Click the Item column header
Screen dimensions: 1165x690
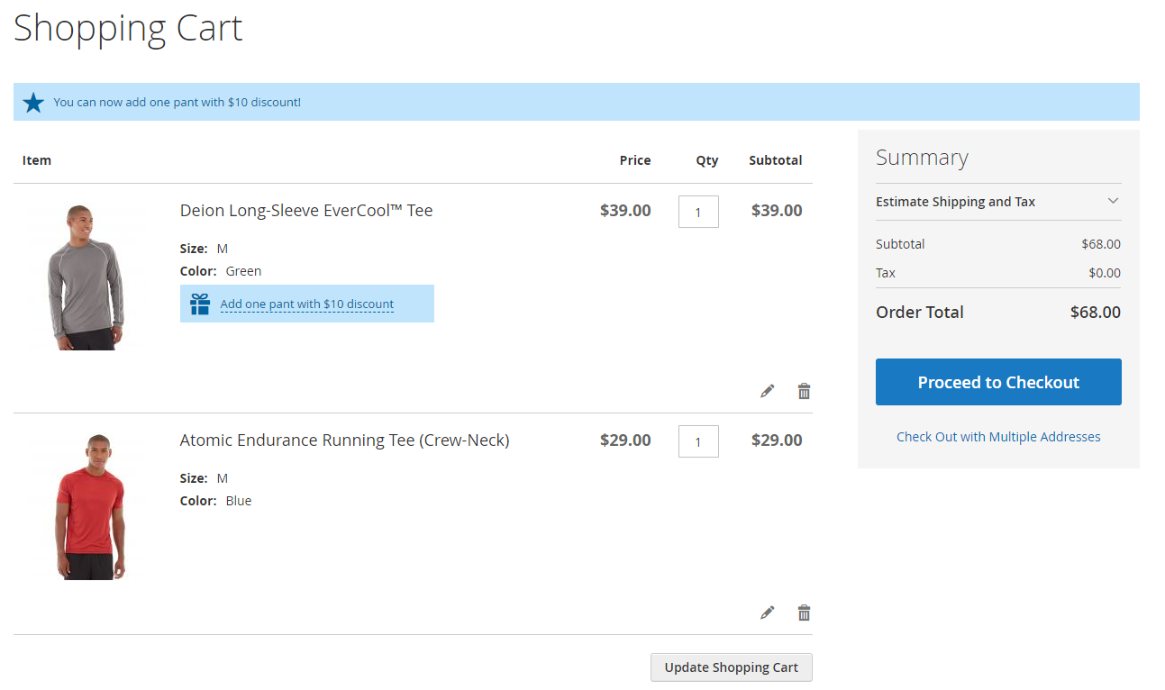[x=37, y=160]
